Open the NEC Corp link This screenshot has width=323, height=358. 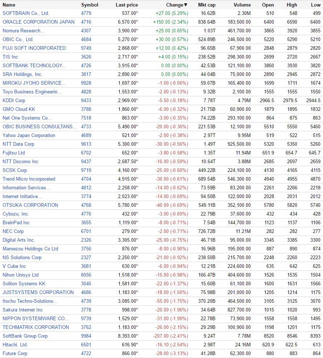point(13,231)
